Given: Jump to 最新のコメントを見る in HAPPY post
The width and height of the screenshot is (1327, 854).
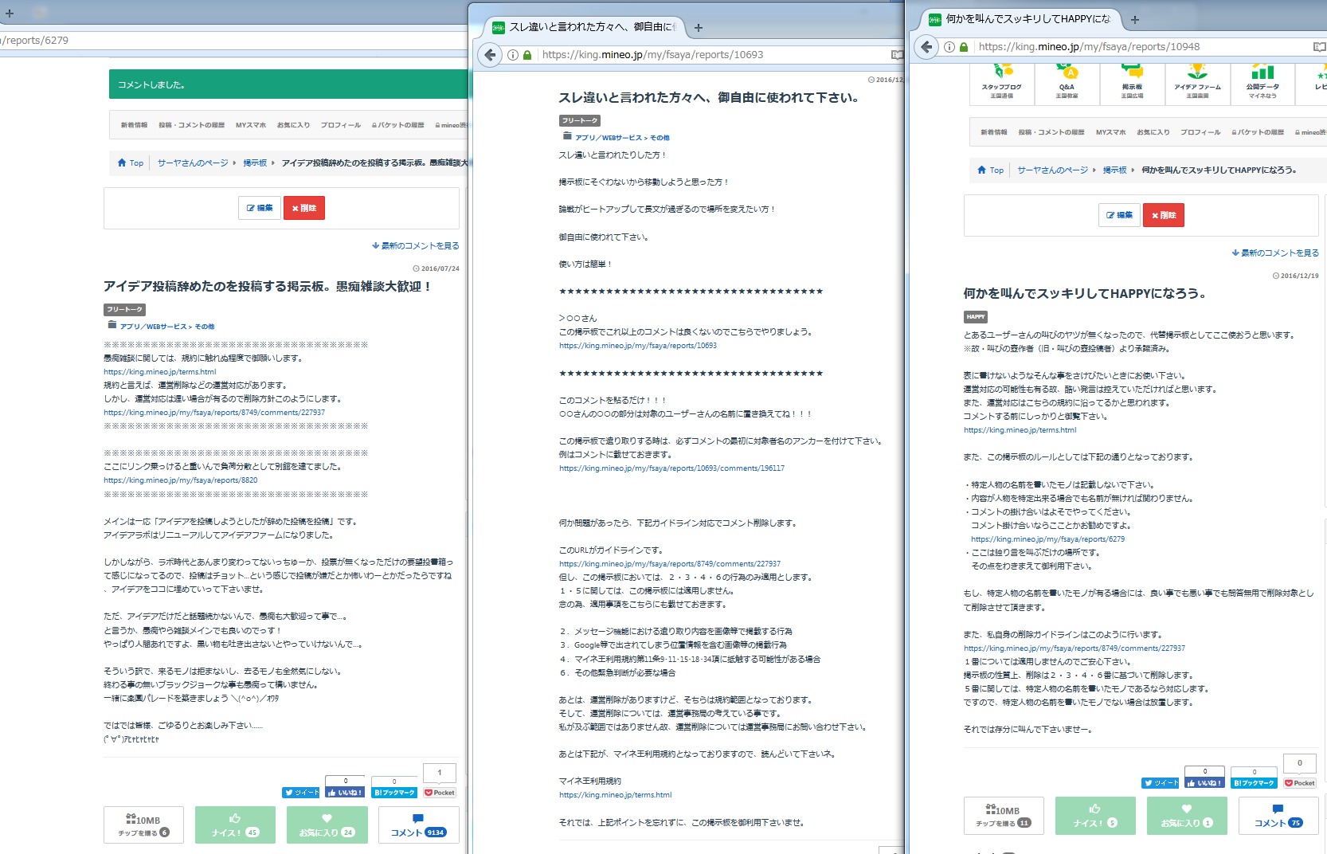Looking at the screenshot, I should [1275, 253].
